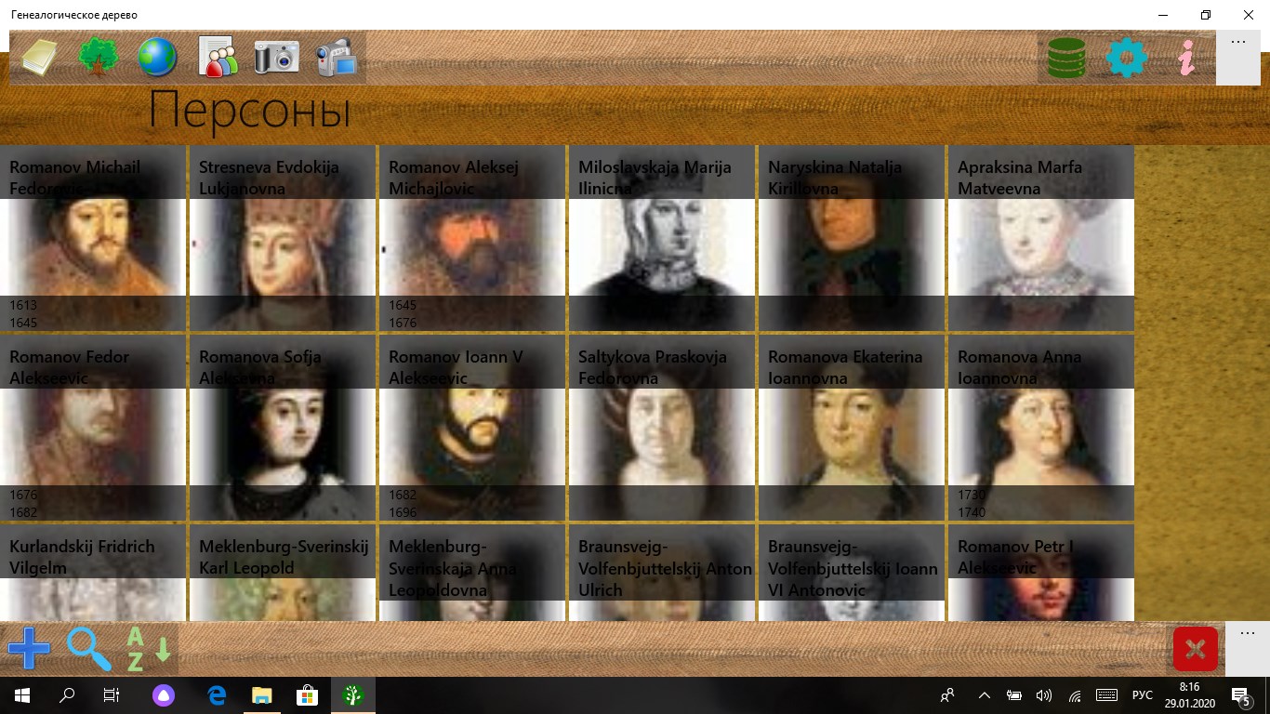
Task: Select Kurlandskij Fridrich Vilgelm card
Action: (93, 573)
